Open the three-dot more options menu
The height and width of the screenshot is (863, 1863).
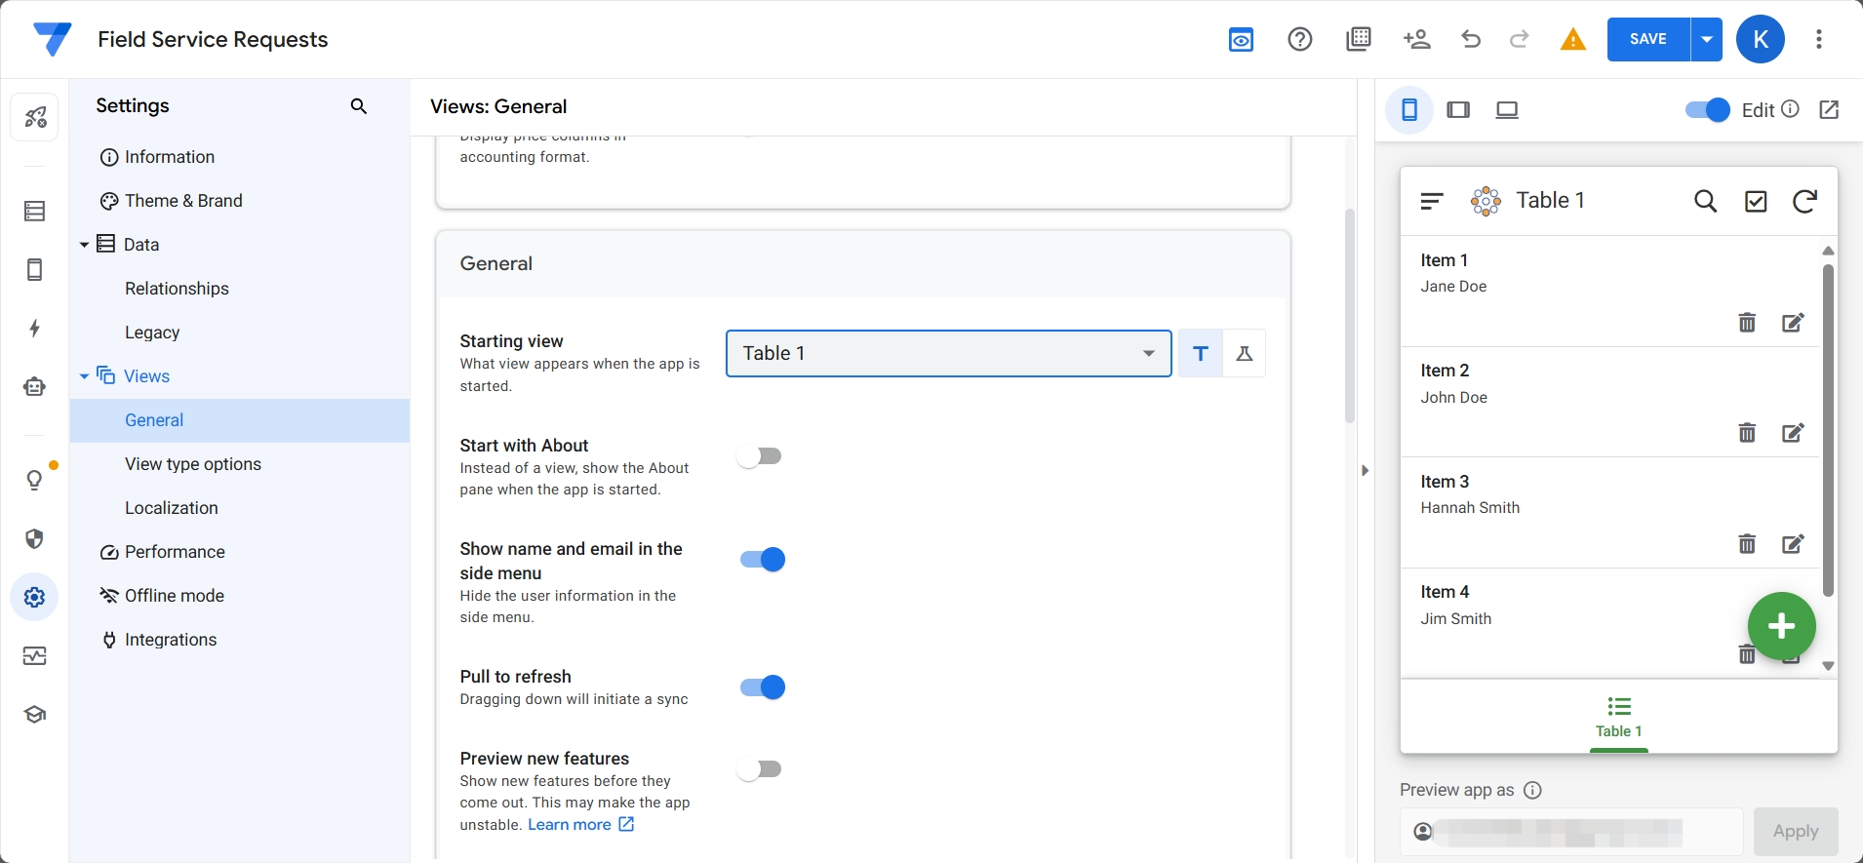1819,39
